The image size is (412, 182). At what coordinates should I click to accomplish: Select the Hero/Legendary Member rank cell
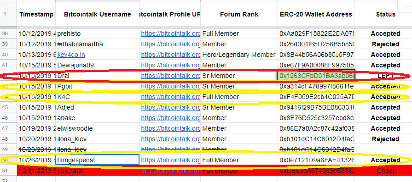(239, 55)
